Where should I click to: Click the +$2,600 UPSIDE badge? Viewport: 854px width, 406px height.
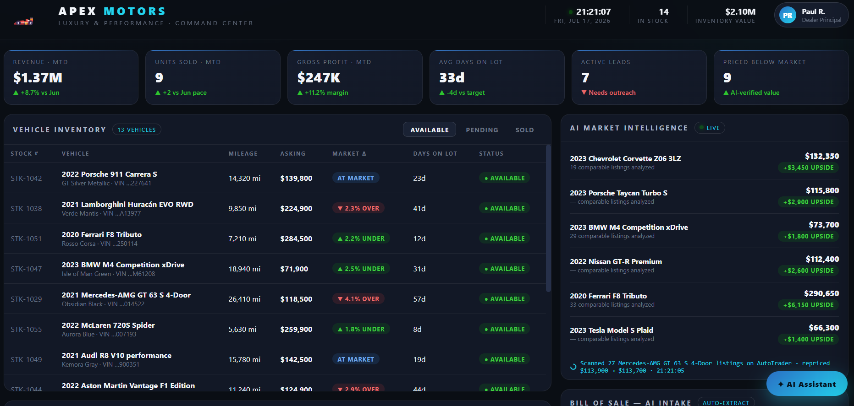pyautogui.click(x=808, y=271)
